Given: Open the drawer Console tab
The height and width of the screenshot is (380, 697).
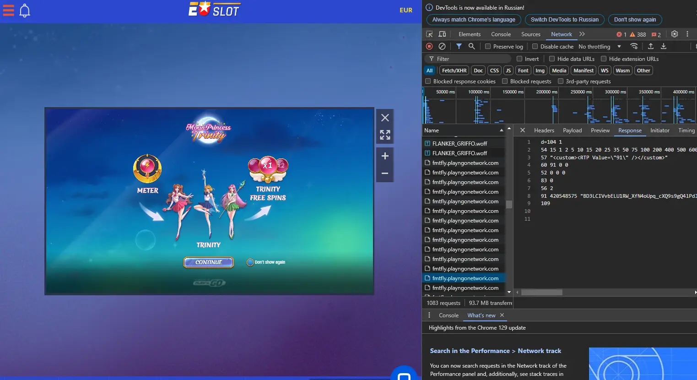Looking at the screenshot, I should 448,315.
